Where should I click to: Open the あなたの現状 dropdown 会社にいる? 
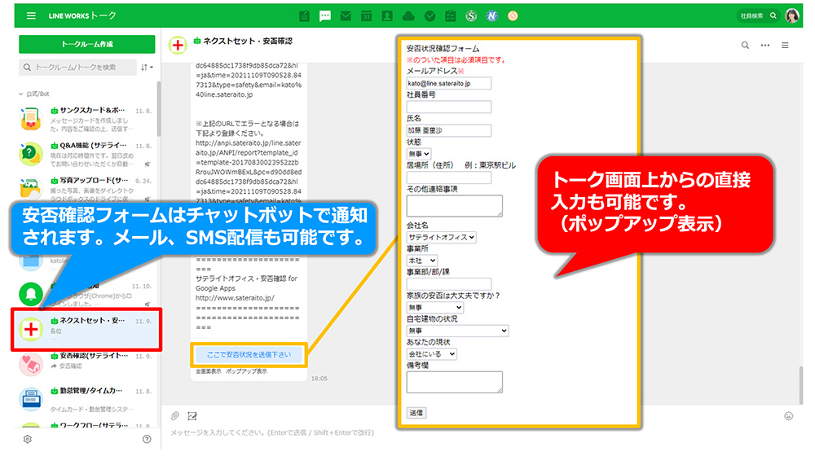coord(431,354)
